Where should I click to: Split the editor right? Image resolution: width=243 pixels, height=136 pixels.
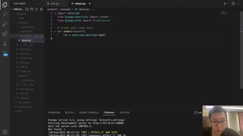[233, 3]
